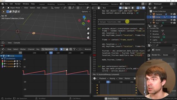Image resolution: width=177 pixels, height=100 pixels.
Task: Click the auto-normalize refresh icon
Action: tap(56, 49)
